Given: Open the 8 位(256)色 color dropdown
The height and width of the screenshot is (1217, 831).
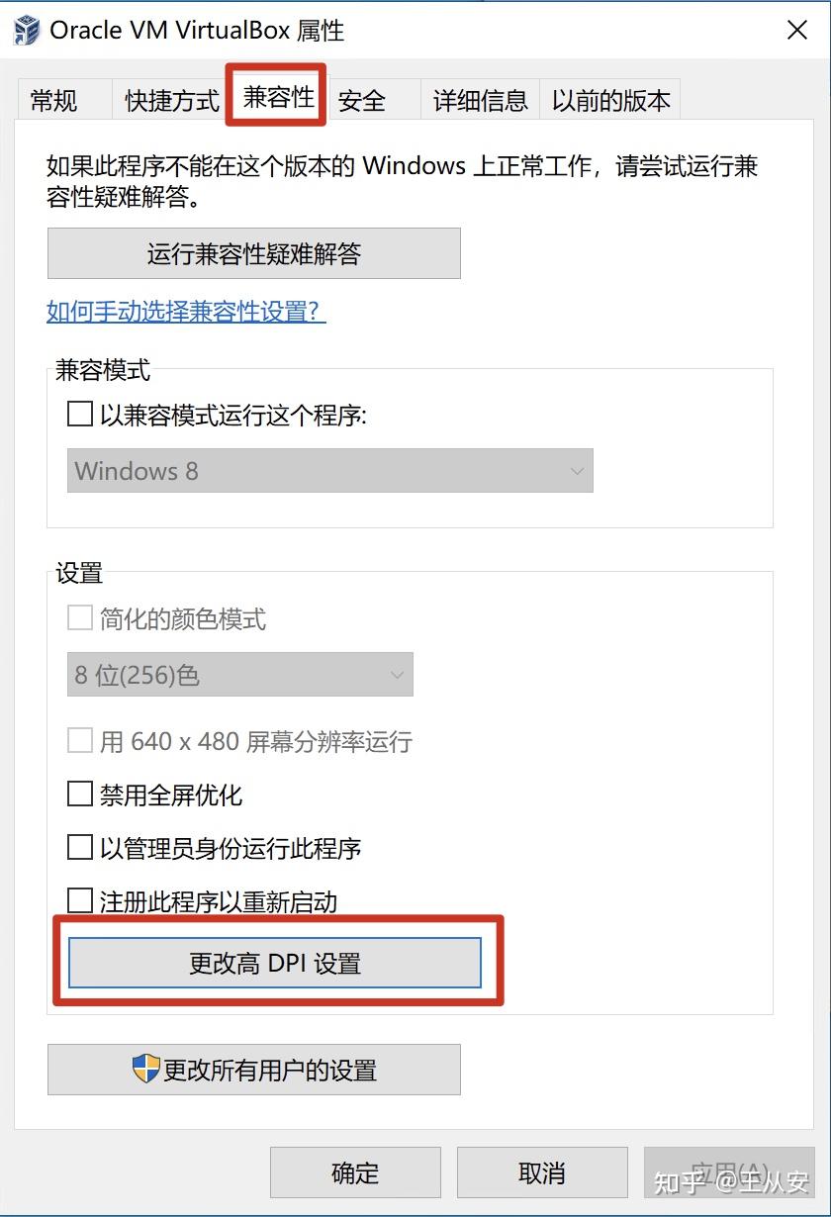Looking at the screenshot, I should pyautogui.click(x=240, y=675).
